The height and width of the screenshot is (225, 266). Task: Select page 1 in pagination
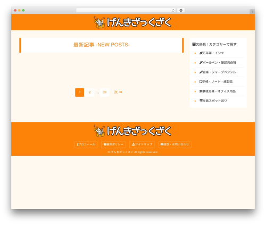click(x=80, y=92)
